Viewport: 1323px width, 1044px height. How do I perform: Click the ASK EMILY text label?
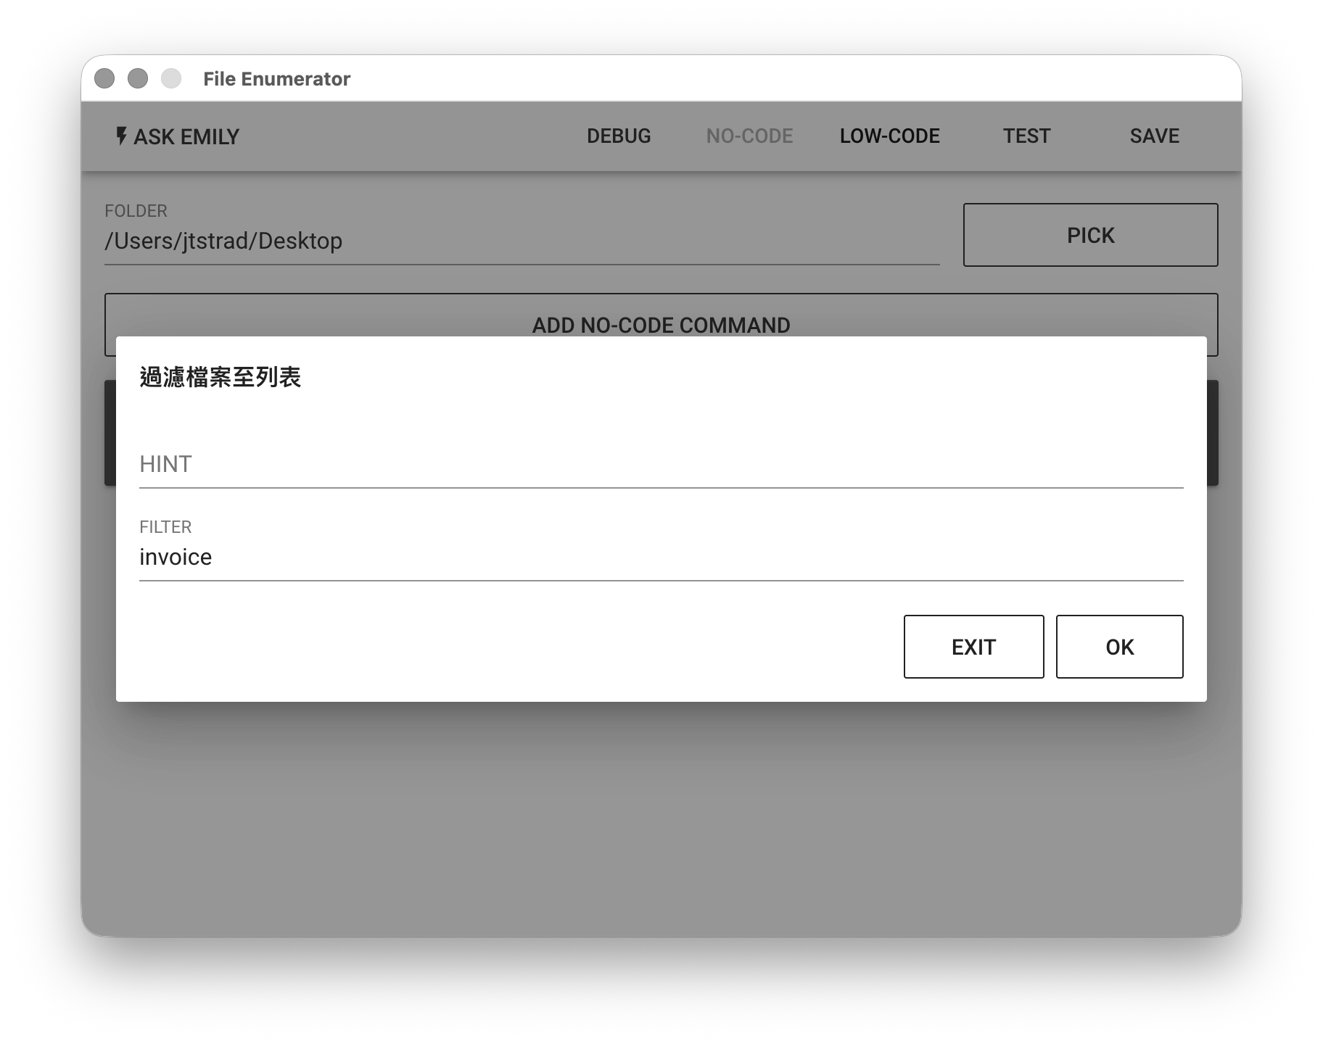click(x=186, y=137)
